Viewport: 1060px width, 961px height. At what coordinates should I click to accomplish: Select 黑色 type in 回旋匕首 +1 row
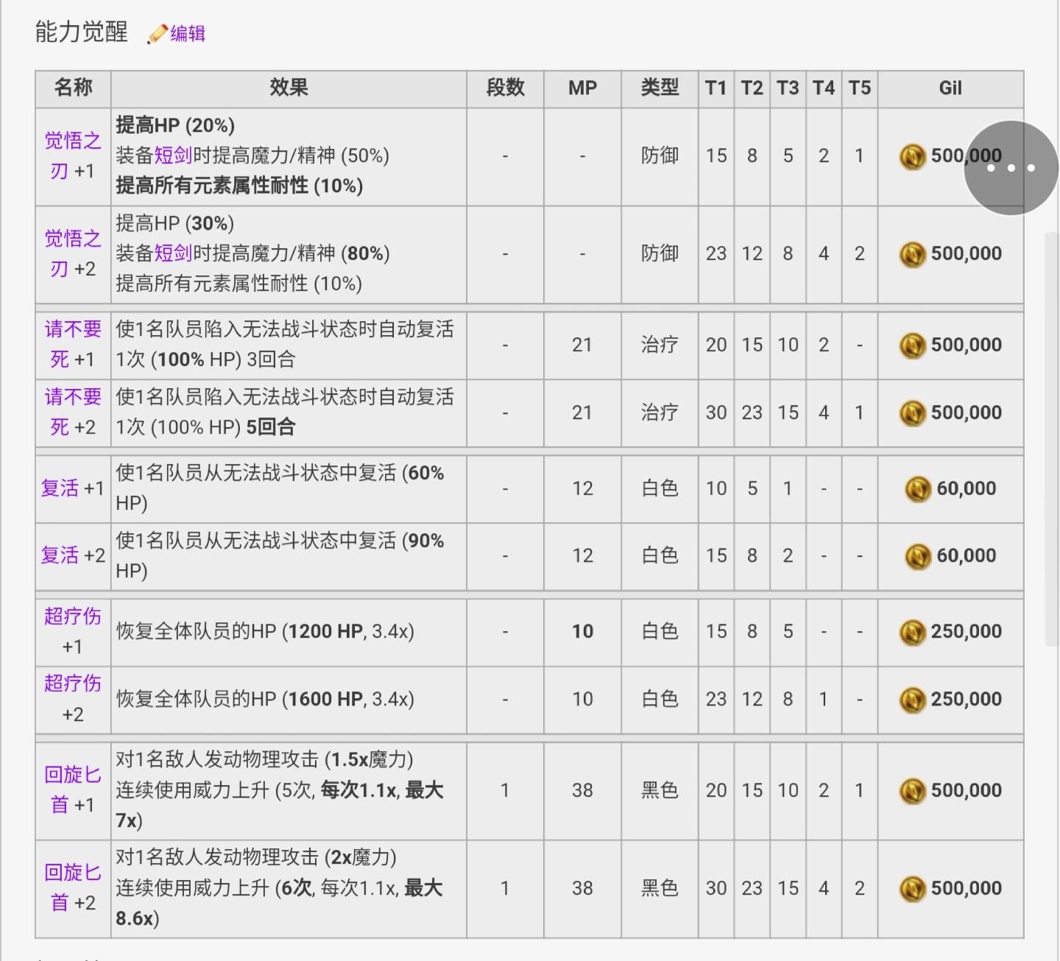pyautogui.click(x=660, y=790)
